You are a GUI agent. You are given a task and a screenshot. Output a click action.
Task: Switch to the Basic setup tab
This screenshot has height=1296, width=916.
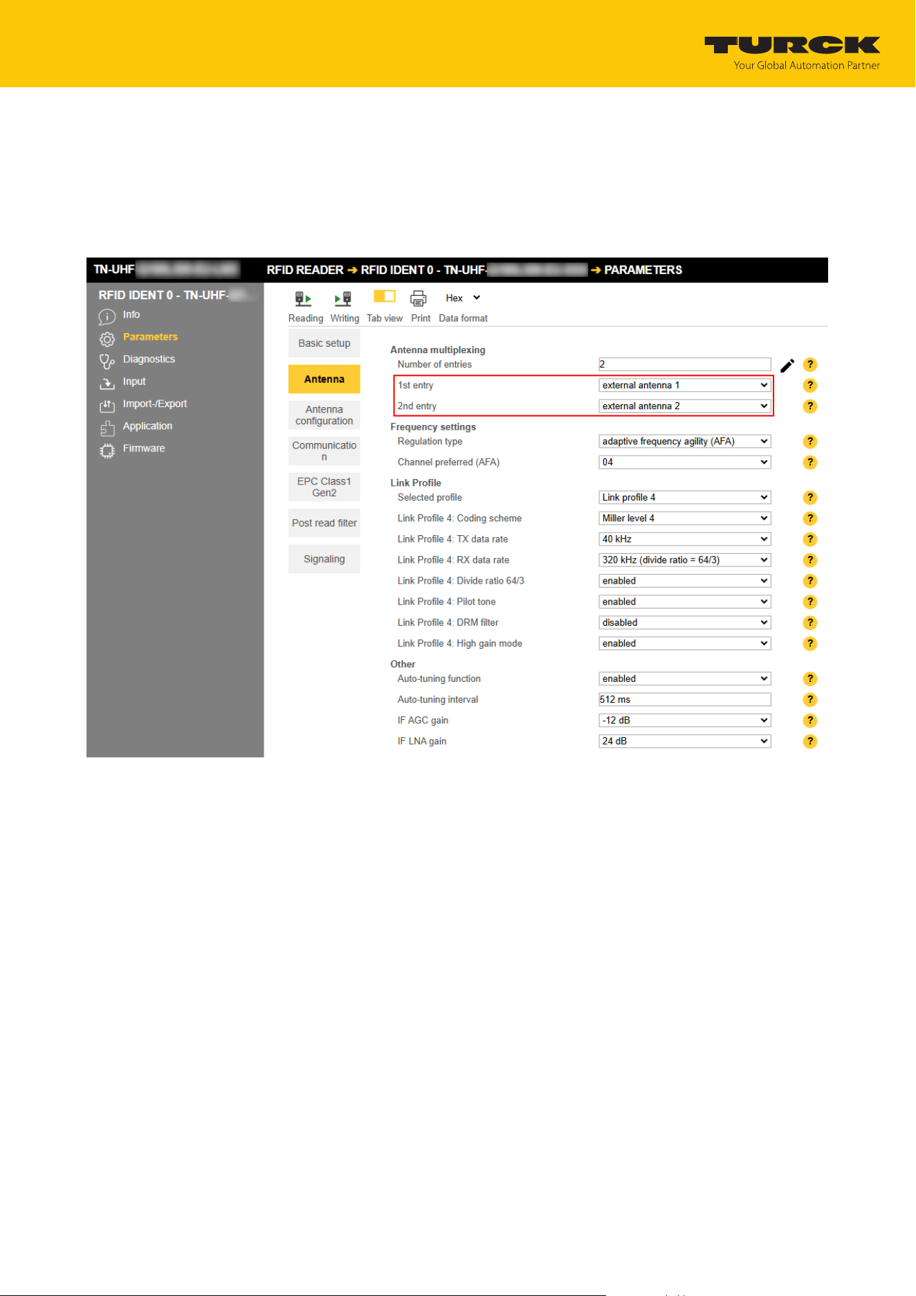pos(324,343)
